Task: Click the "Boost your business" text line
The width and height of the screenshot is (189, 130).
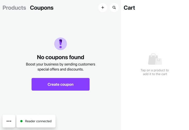Action: click(x=60, y=64)
